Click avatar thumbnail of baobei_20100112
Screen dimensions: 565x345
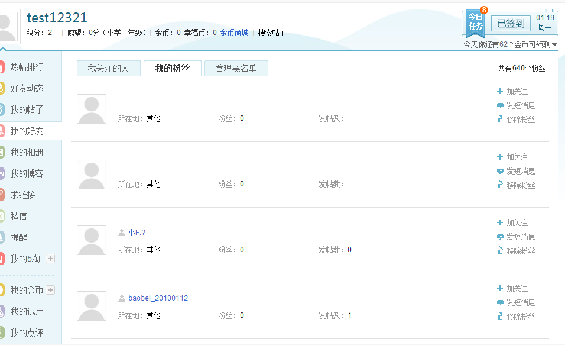coord(92,306)
